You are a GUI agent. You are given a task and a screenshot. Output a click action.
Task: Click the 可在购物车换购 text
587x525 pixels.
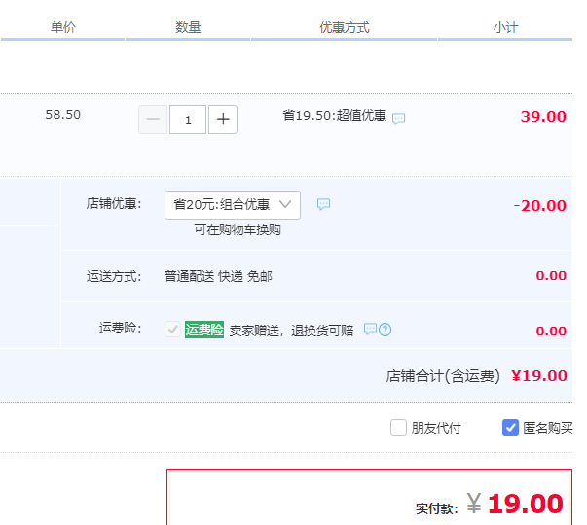(x=238, y=230)
